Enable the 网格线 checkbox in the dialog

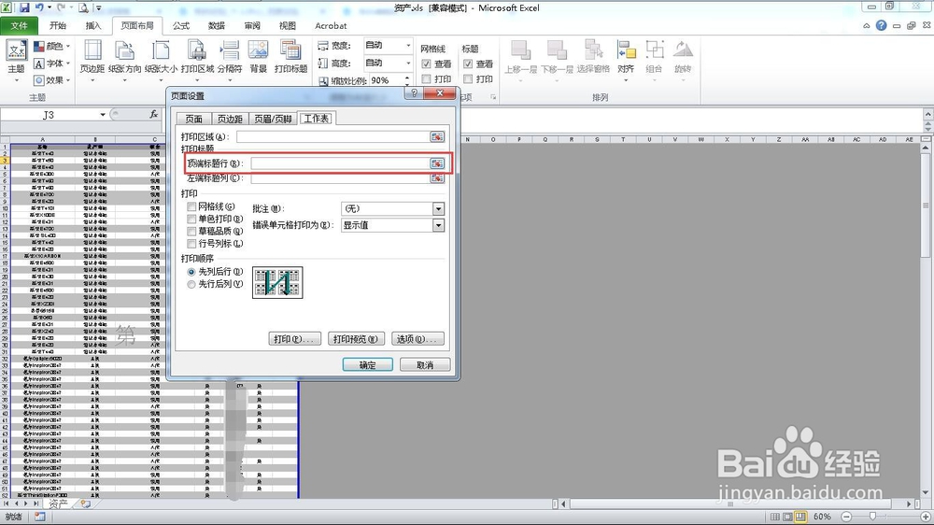coord(191,206)
